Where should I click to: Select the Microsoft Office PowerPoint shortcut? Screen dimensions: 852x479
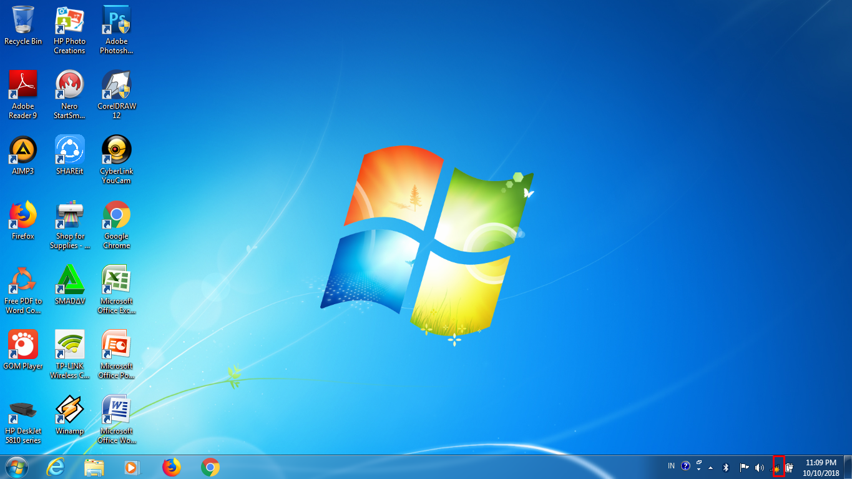click(x=117, y=355)
